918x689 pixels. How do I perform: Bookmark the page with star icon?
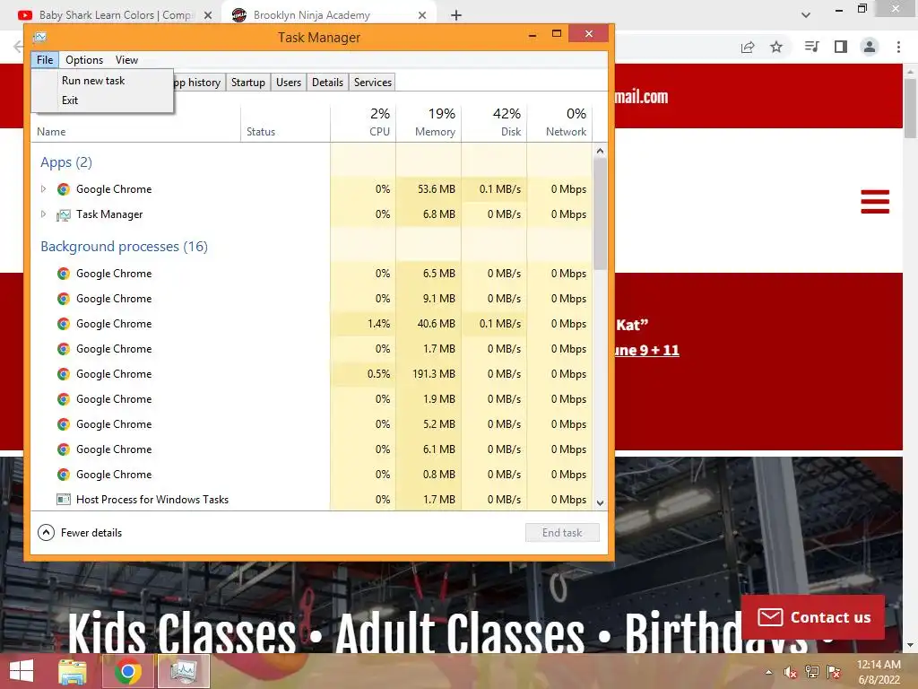point(776,47)
